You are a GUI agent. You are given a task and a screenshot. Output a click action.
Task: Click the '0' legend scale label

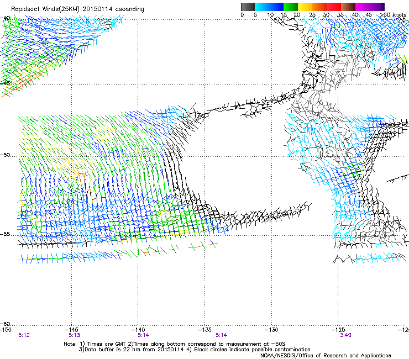click(x=242, y=15)
